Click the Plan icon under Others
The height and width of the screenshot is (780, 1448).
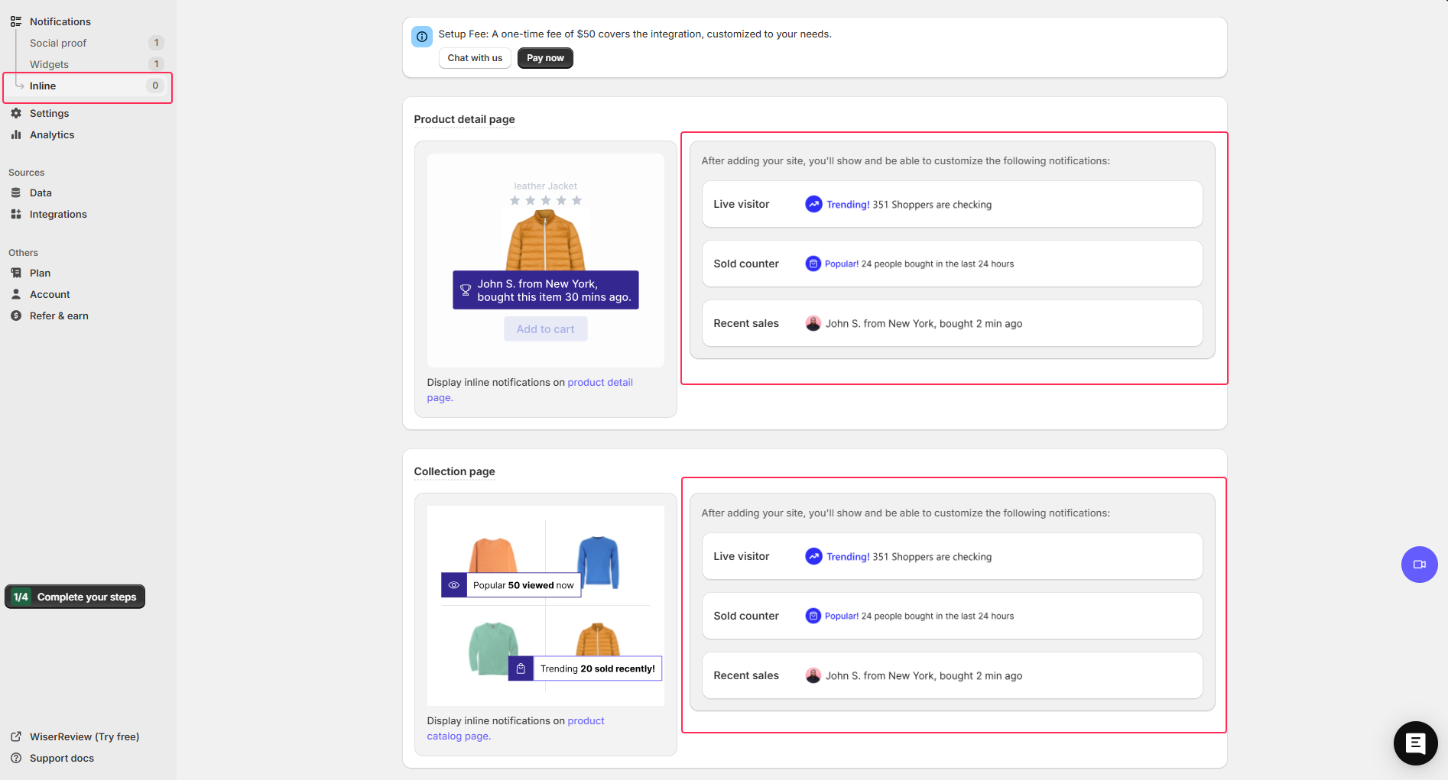pyautogui.click(x=16, y=273)
